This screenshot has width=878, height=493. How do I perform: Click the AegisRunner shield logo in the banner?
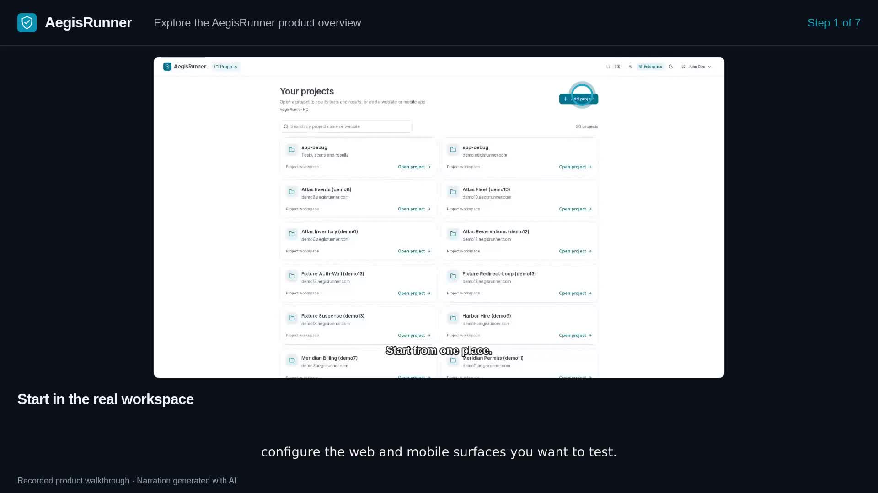(27, 23)
